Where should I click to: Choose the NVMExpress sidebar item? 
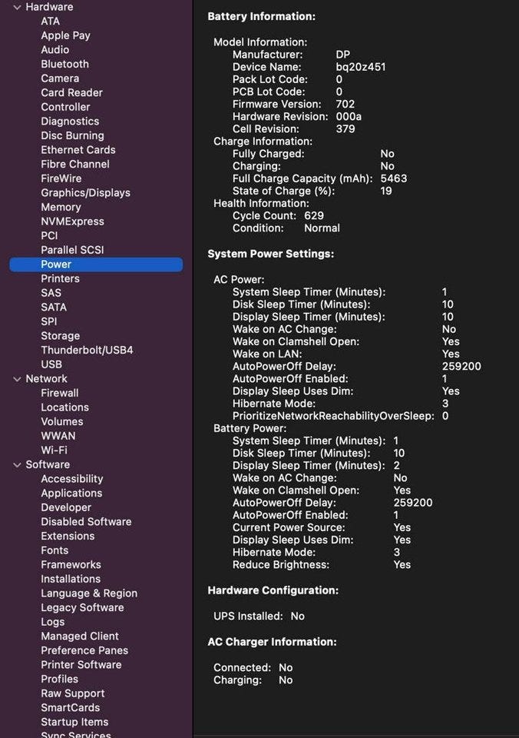(x=72, y=221)
